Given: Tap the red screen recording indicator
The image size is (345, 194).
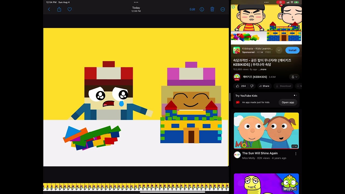Looking at the screenshot, I should (x=281, y=2).
